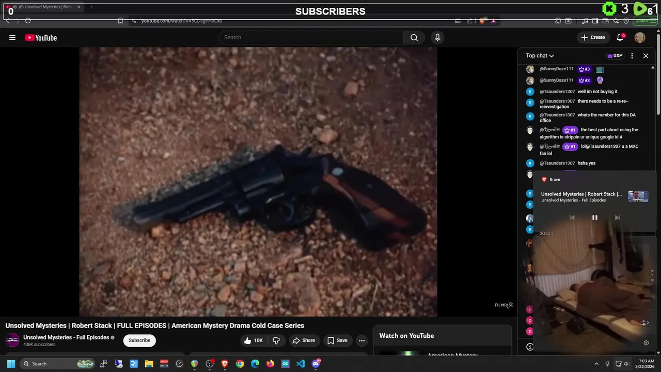Screen dimensions: 661x372
Task: Subscribe to Unsolved Mysteries channel
Action: tap(139, 340)
